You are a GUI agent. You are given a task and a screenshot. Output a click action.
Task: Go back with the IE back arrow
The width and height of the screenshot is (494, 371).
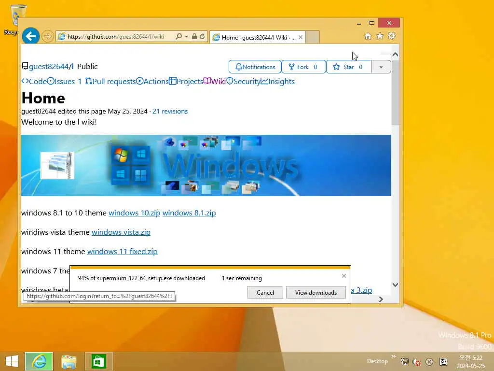coord(30,36)
